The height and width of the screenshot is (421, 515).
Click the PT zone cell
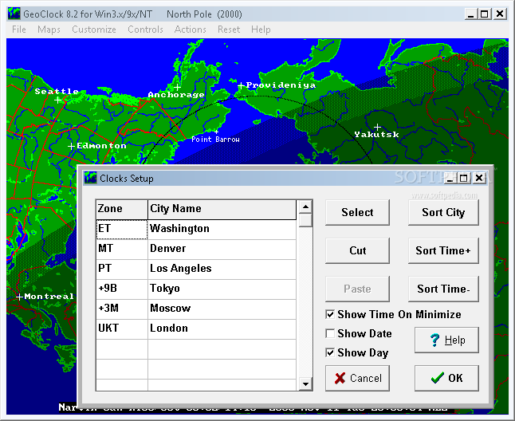coord(122,269)
